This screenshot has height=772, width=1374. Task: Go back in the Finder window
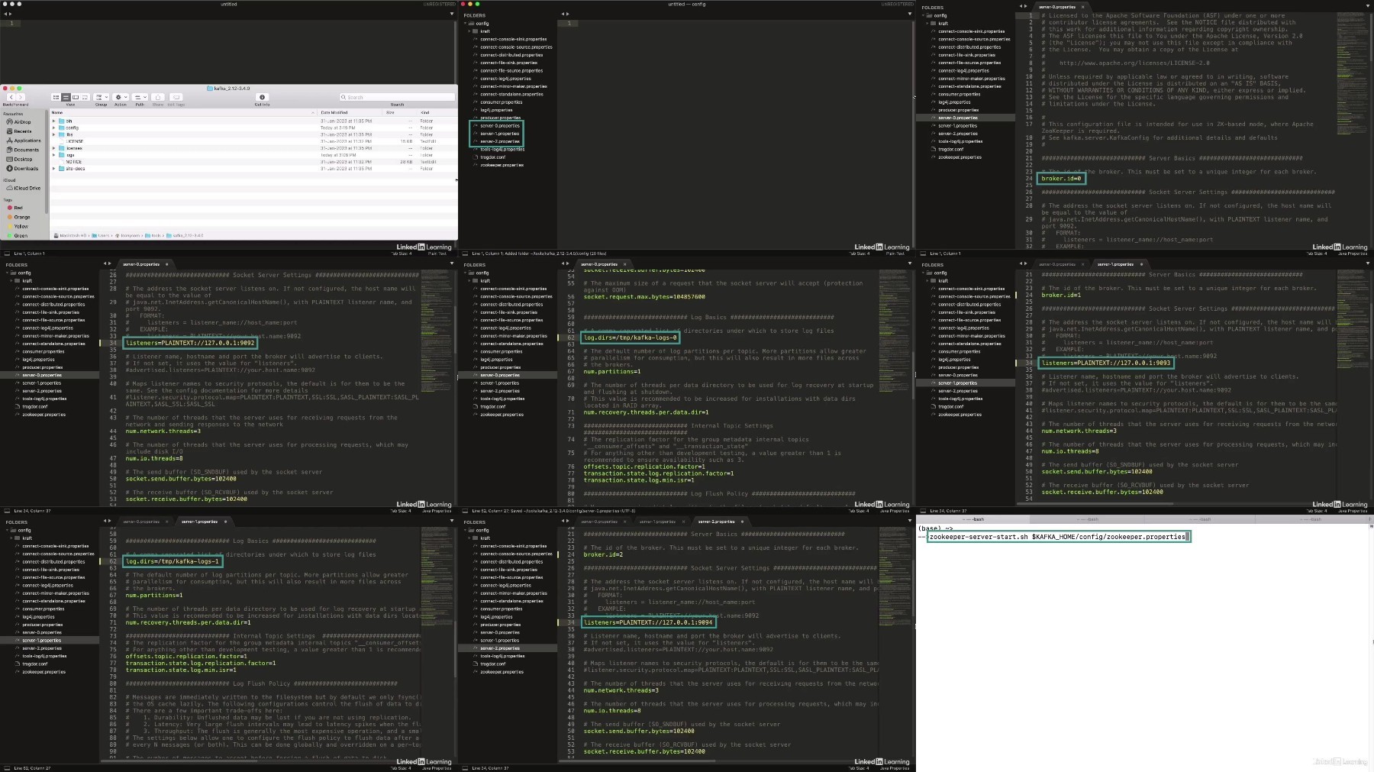pos(11,97)
